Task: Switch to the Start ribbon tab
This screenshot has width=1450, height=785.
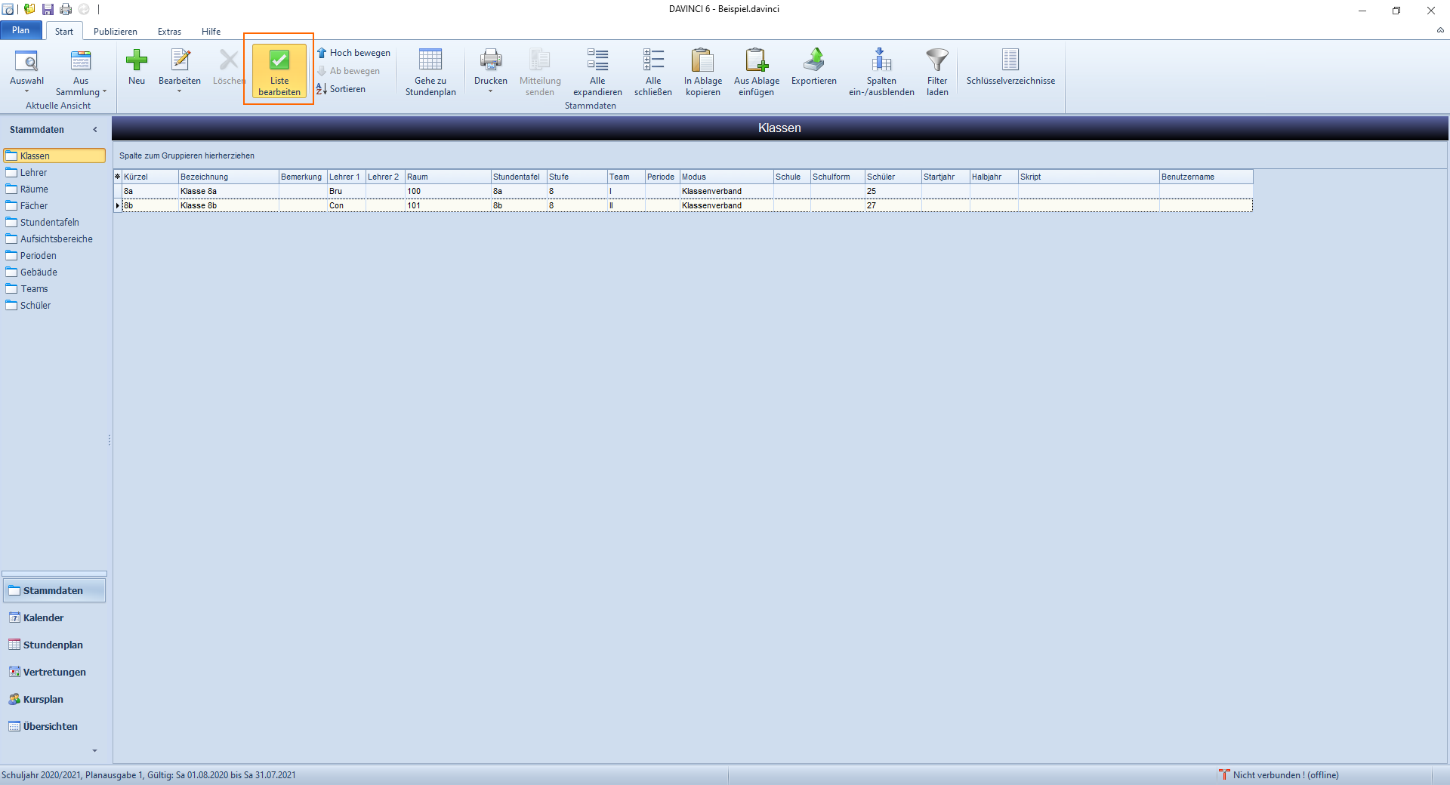Action: click(64, 31)
